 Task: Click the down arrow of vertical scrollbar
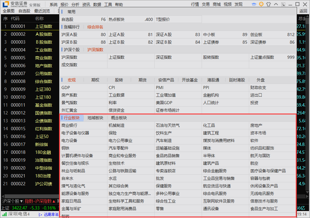307,192
